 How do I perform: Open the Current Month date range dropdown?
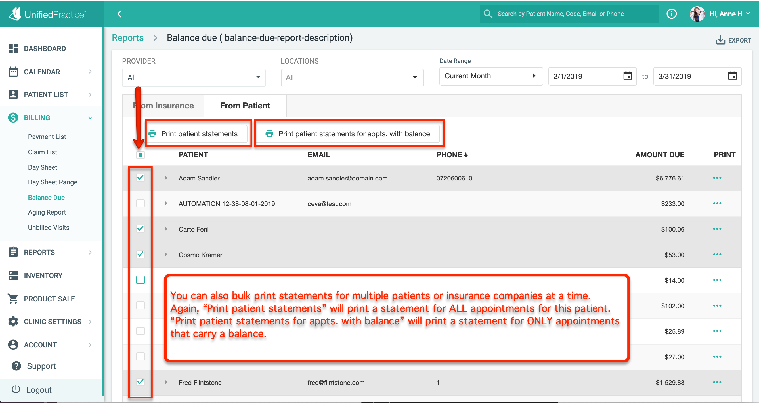pyautogui.click(x=490, y=76)
